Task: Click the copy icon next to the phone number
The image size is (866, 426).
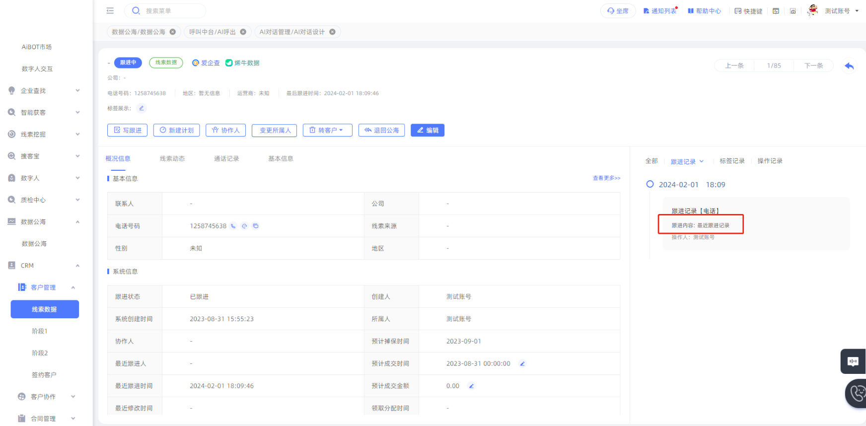Action: click(x=256, y=226)
